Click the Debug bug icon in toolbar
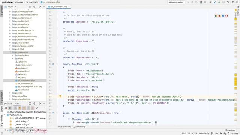Image resolution: width=240 pixels, height=135 pixels. [x=192, y=2]
